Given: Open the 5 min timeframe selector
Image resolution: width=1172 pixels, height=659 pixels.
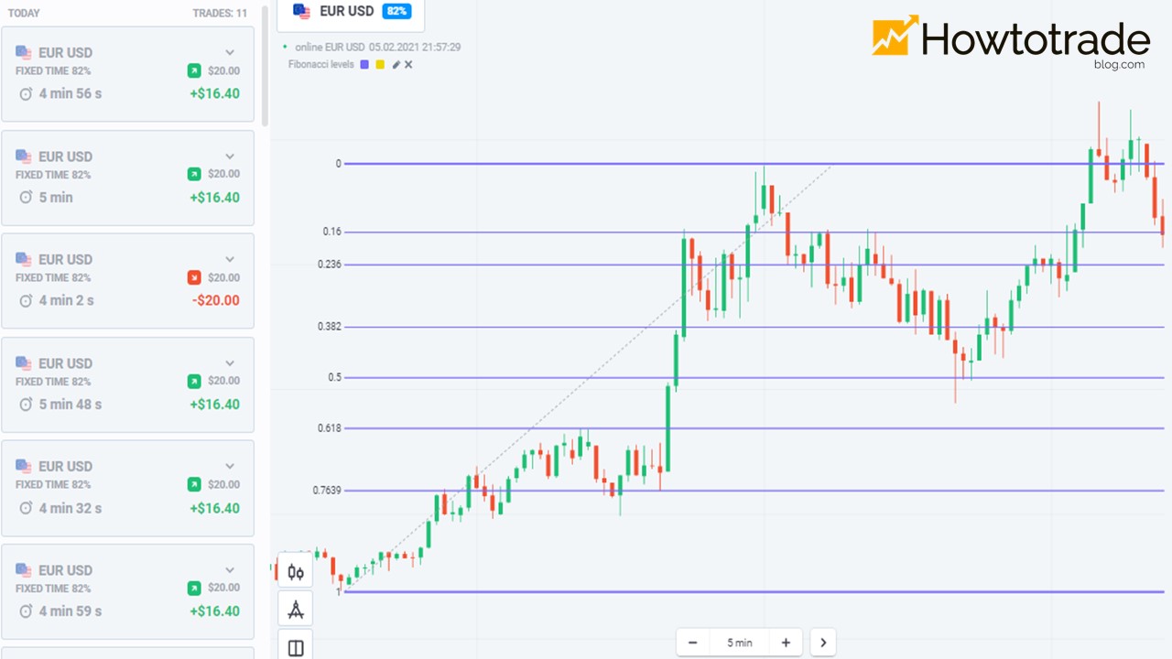Looking at the screenshot, I should tap(740, 643).
